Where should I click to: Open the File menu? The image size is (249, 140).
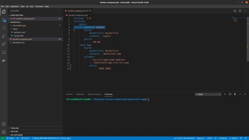(x=2, y=7)
